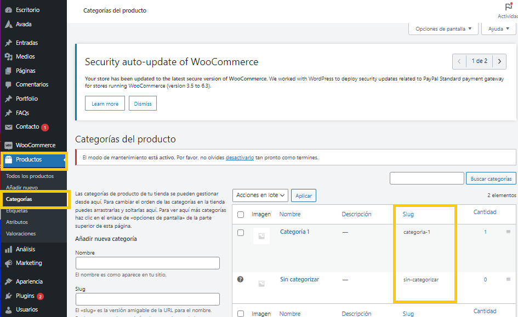
Task: Click the Nombre input field for new category
Action: tap(147, 263)
